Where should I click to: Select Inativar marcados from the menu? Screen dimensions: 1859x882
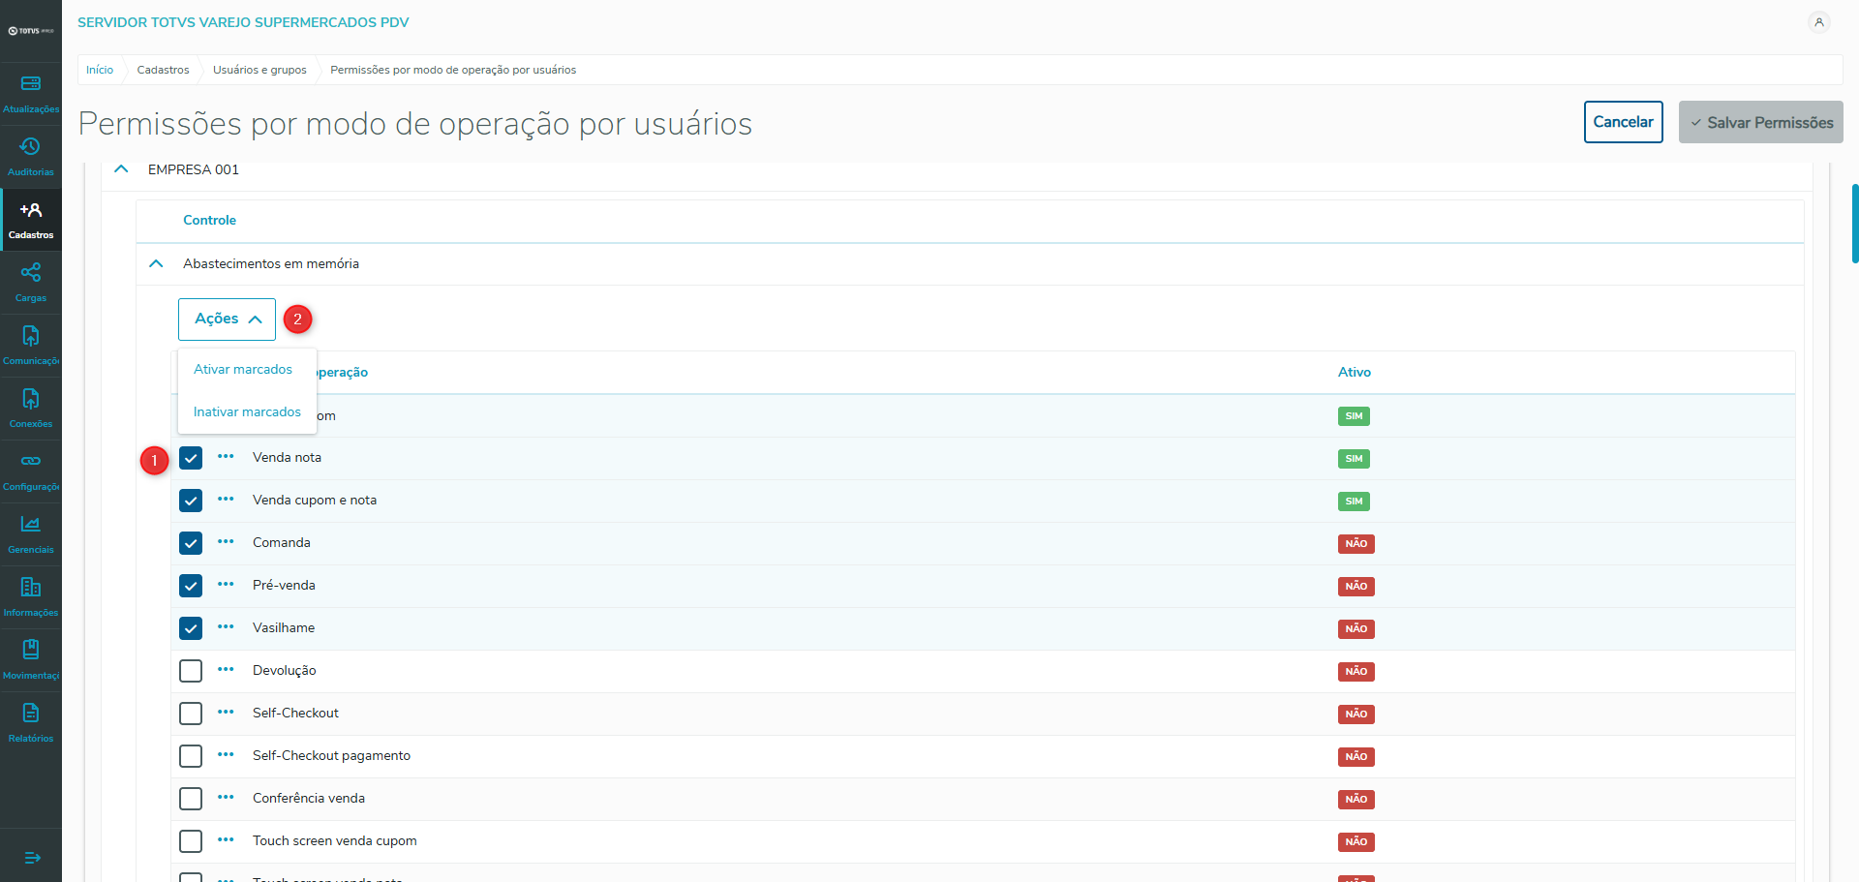click(x=247, y=412)
